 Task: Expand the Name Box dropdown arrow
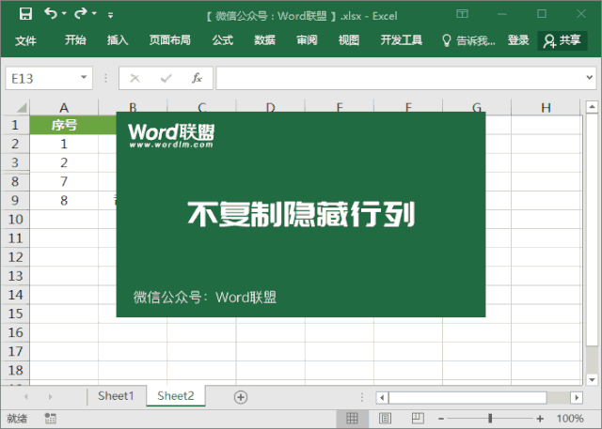(84, 77)
